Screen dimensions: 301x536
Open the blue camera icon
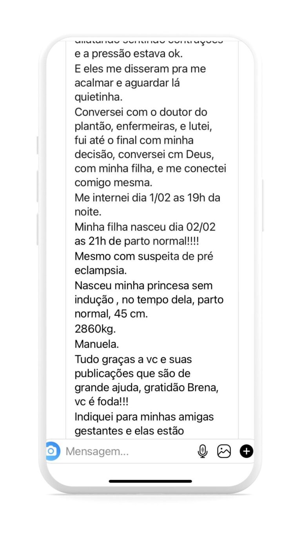(x=53, y=451)
